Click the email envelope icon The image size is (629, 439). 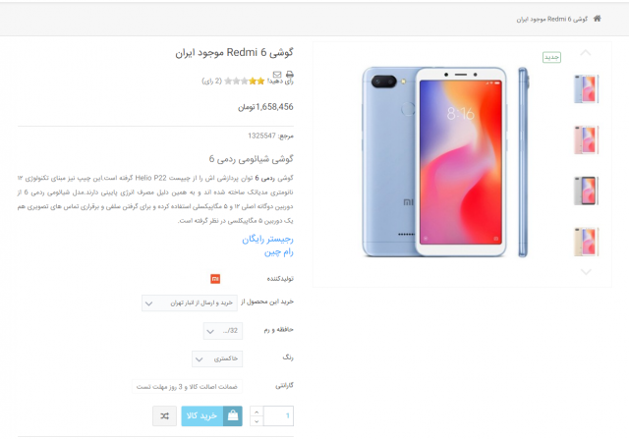[x=277, y=75]
